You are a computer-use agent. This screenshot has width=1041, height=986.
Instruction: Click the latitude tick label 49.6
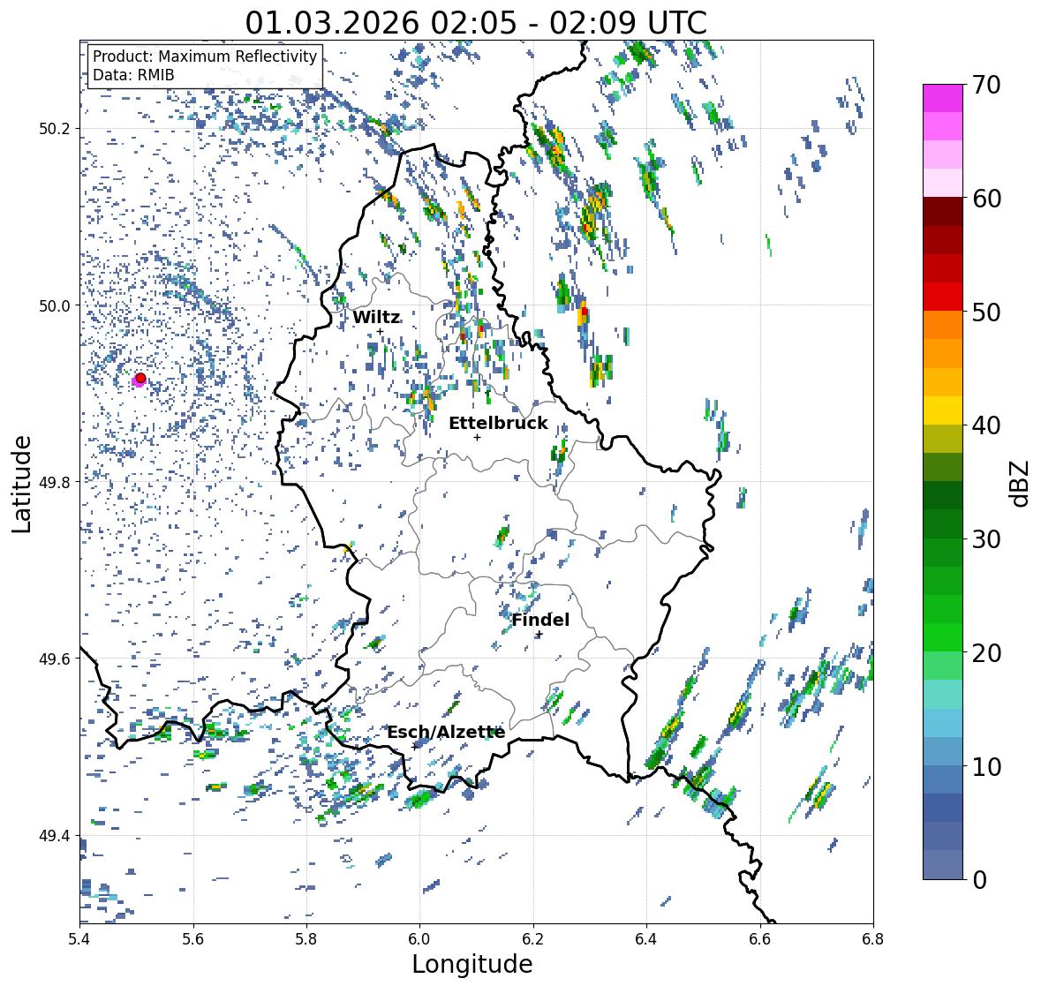[54, 659]
